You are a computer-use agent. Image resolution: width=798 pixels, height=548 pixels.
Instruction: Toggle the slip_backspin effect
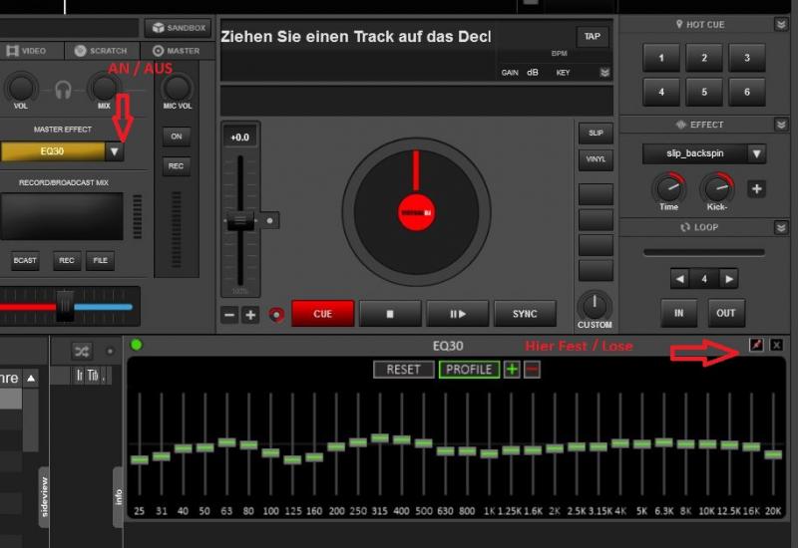[x=695, y=153]
